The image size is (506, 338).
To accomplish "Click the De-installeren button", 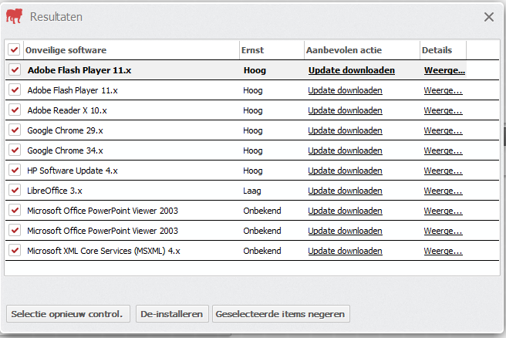I will pos(172,314).
